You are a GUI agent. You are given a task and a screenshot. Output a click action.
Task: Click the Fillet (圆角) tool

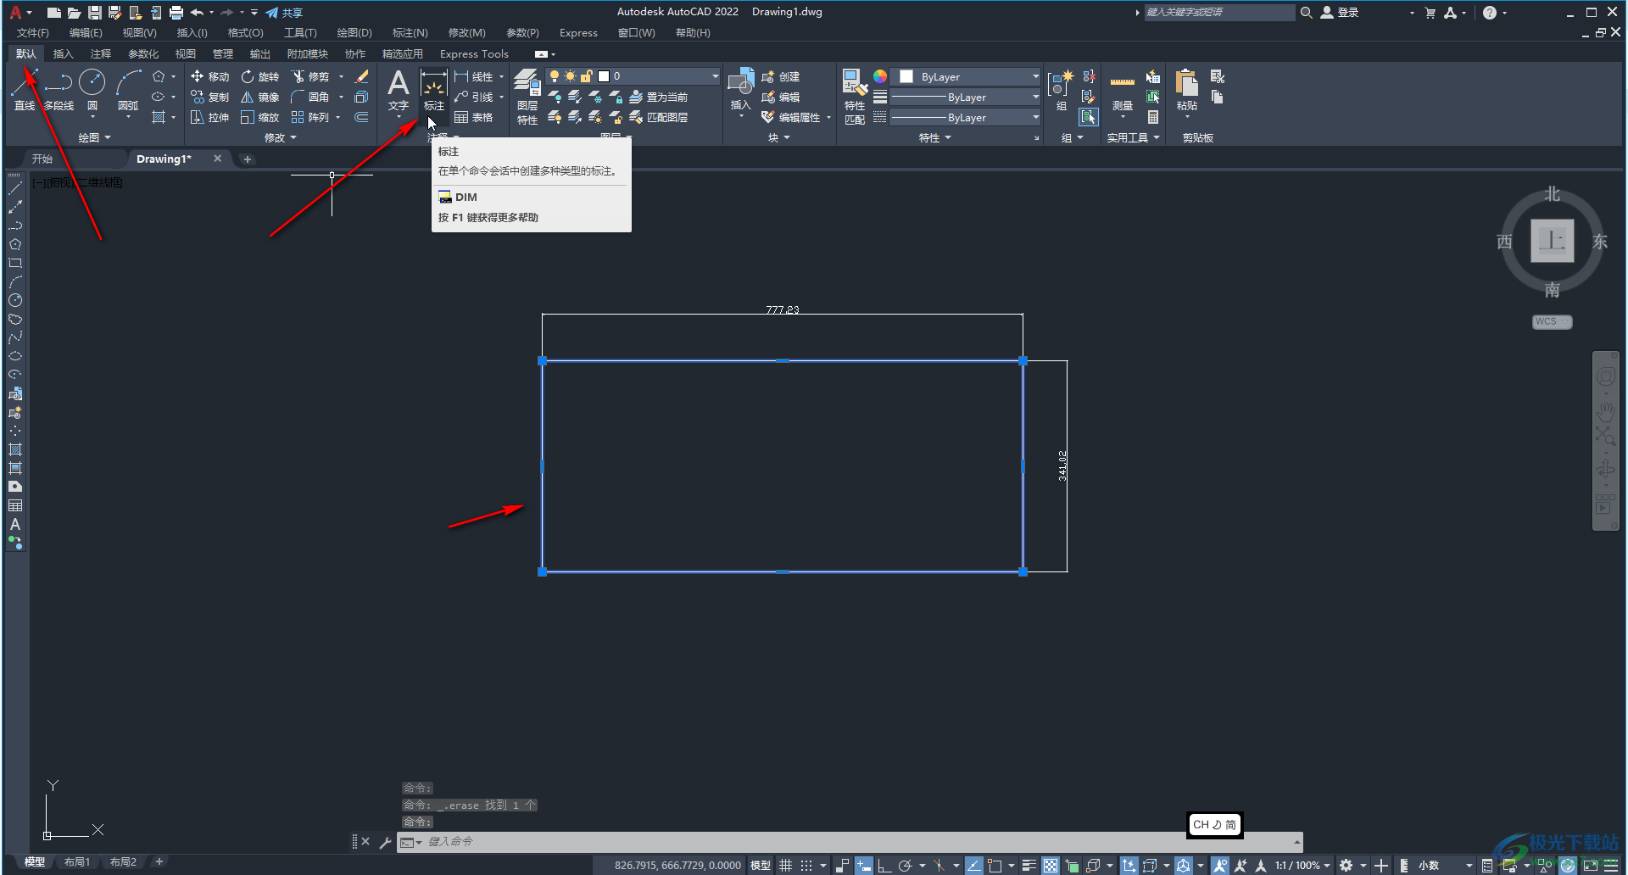click(x=309, y=97)
